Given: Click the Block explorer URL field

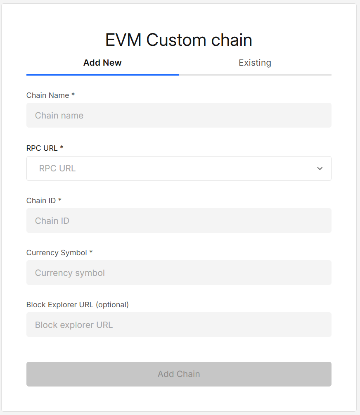Looking at the screenshot, I should [179, 325].
